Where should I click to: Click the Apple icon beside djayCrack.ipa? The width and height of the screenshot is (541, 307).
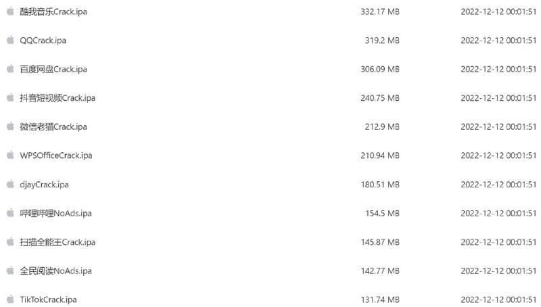10,184
